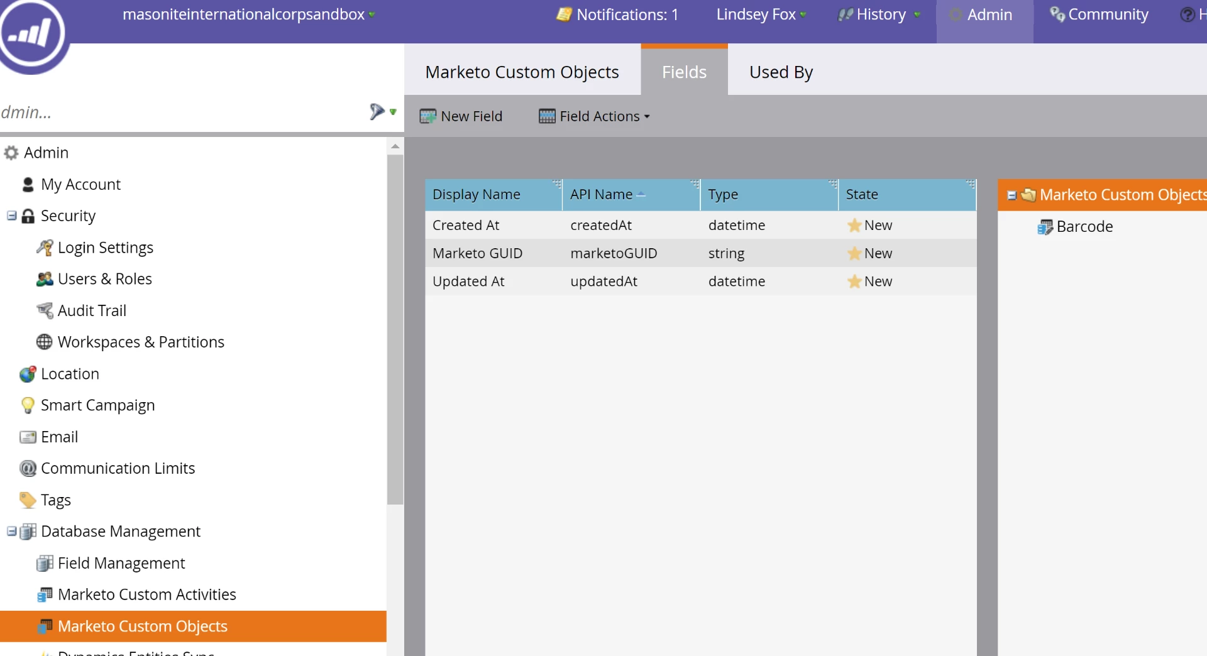1207x656 pixels.
Task: Click the New Field button
Action: pyautogui.click(x=461, y=116)
